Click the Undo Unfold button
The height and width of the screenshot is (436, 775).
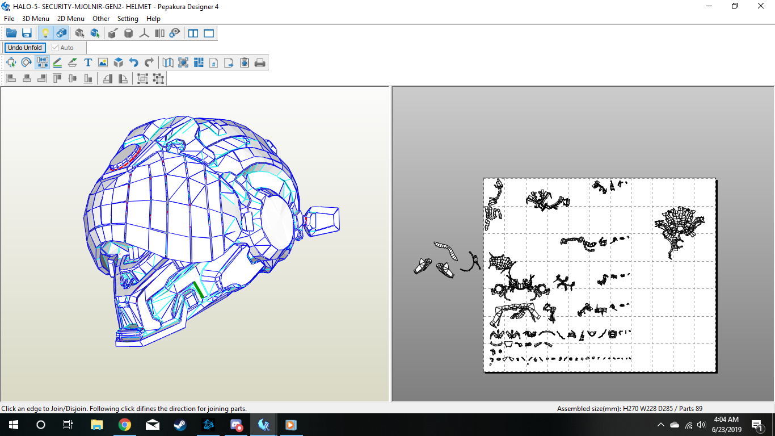[x=25, y=48]
